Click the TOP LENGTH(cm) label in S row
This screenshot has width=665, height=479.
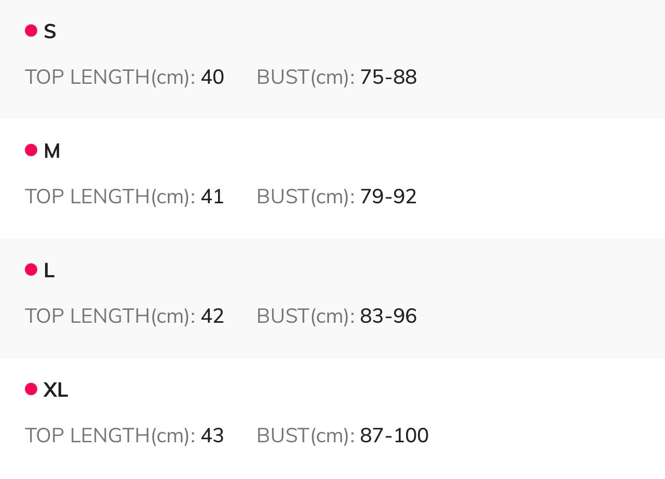(x=110, y=78)
